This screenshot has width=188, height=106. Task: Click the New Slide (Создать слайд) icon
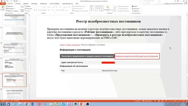pyautogui.click(x=22, y=7)
